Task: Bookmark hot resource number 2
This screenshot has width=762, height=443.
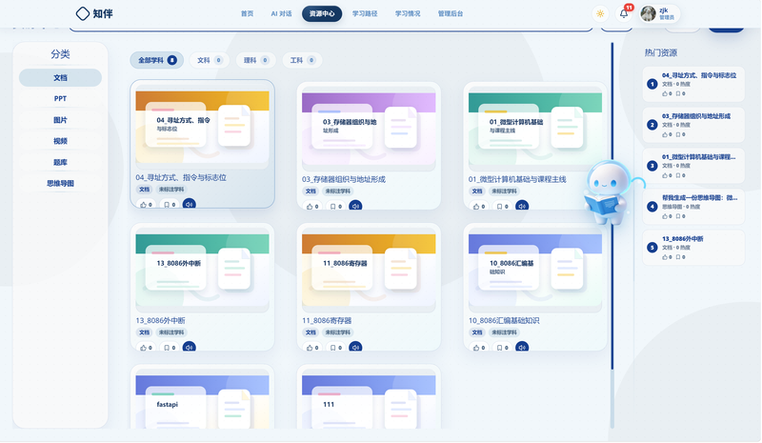Action: click(x=680, y=134)
